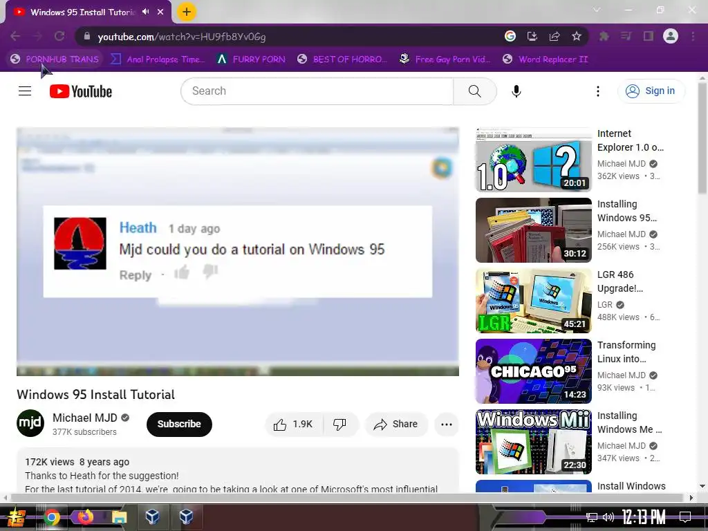Image resolution: width=708 pixels, height=531 pixels.
Task: Open the extensions puzzle icon
Action: click(x=604, y=36)
